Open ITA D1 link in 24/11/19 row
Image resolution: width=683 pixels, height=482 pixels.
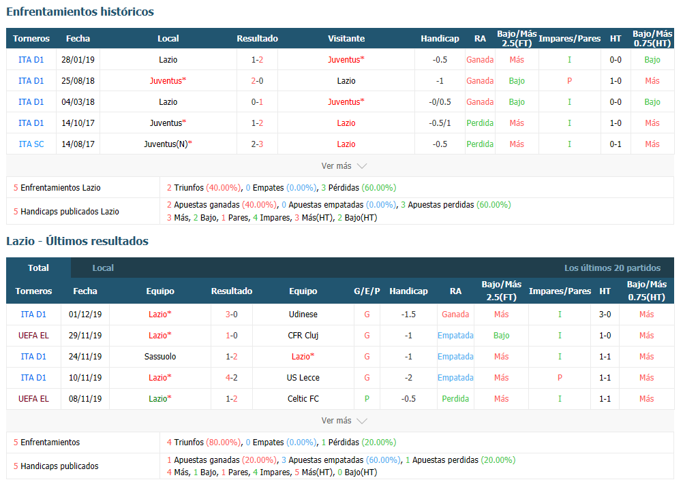coord(33,356)
